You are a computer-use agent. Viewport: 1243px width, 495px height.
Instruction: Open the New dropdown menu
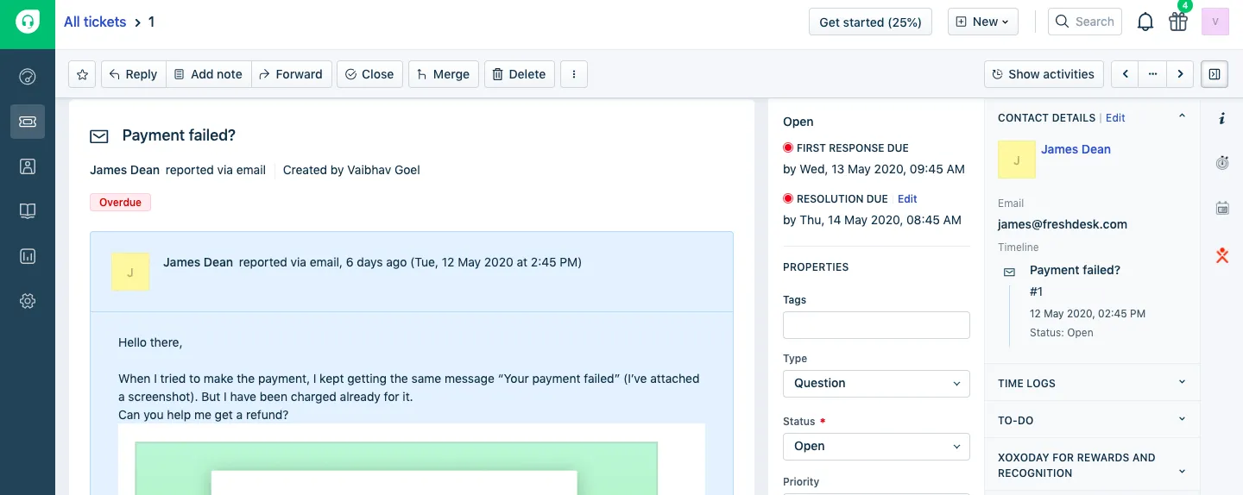(983, 22)
